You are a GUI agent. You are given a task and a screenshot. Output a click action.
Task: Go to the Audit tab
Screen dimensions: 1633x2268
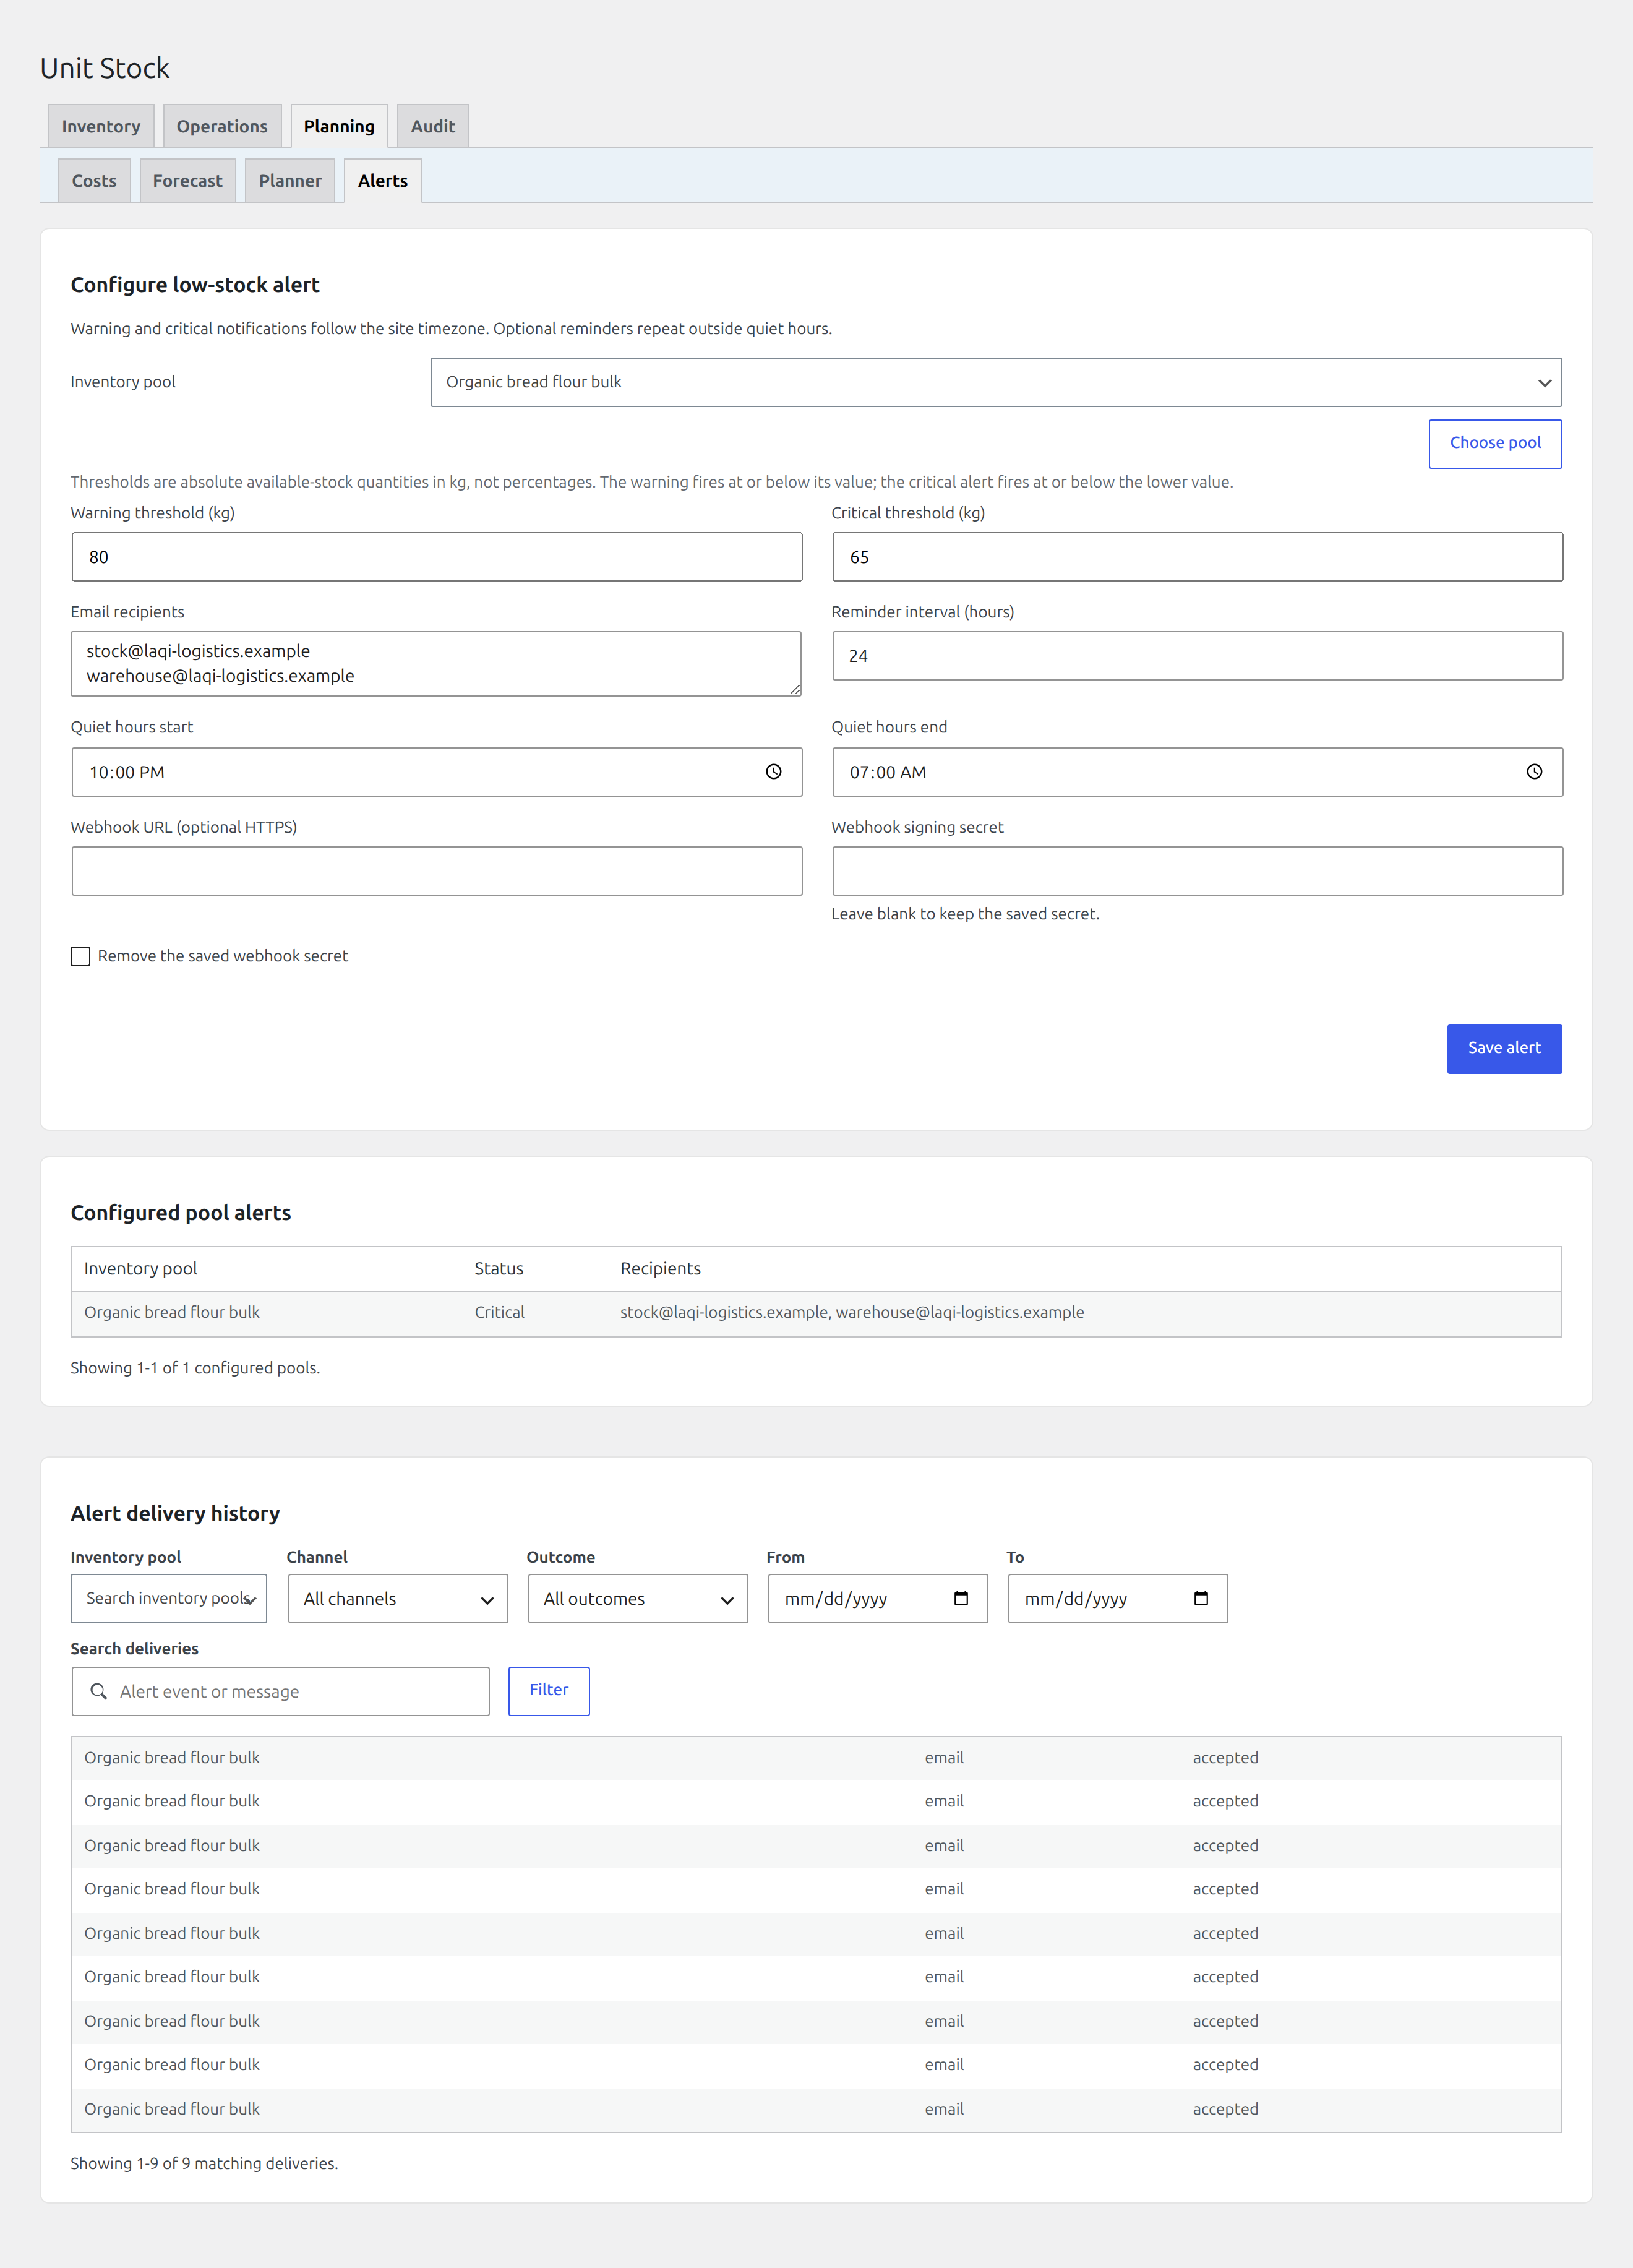tap(433, 126)
